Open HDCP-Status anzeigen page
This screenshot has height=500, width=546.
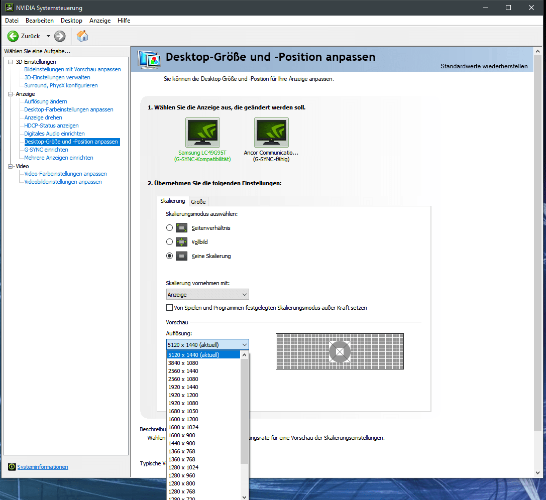52,126
